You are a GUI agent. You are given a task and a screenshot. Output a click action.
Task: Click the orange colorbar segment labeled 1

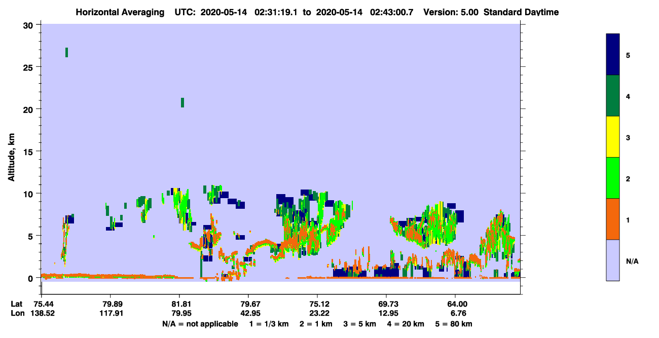pyautogui.click(x=612, y=219)
